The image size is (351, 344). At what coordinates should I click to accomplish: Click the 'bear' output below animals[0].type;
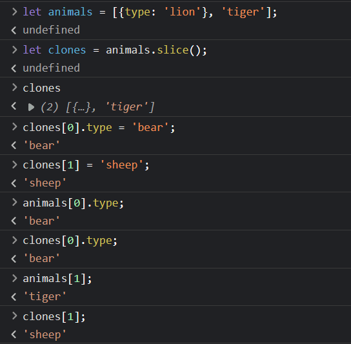[42, 221]
